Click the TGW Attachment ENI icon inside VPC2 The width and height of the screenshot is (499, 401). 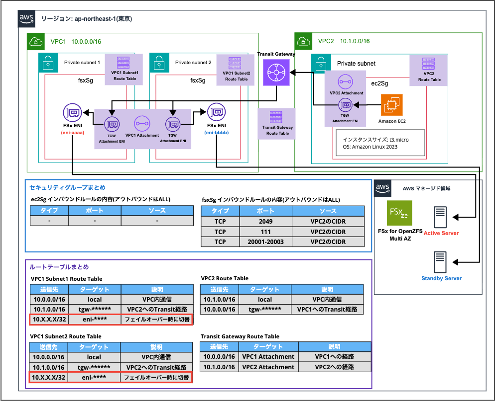pos(345,104)
